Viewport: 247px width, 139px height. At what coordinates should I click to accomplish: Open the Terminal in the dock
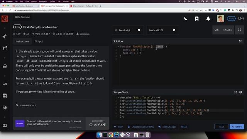pos(105,135)
